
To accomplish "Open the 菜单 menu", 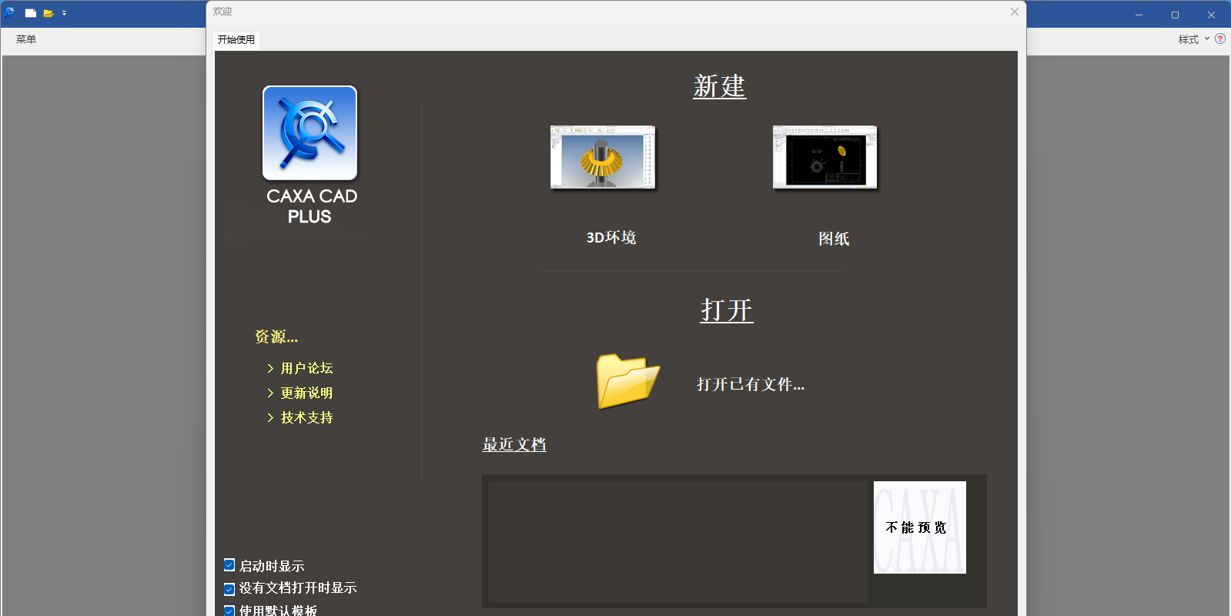I will click(26, 39).
